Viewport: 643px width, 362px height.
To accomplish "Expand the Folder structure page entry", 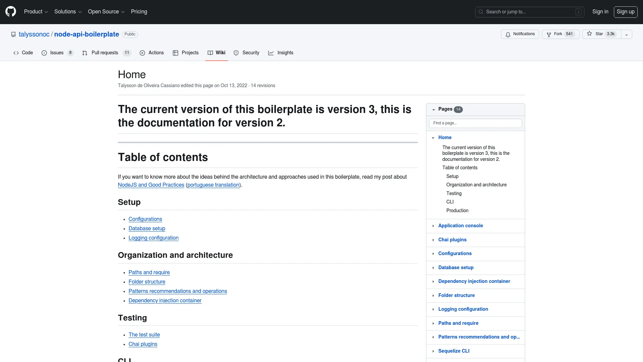I will coord(433,296).
